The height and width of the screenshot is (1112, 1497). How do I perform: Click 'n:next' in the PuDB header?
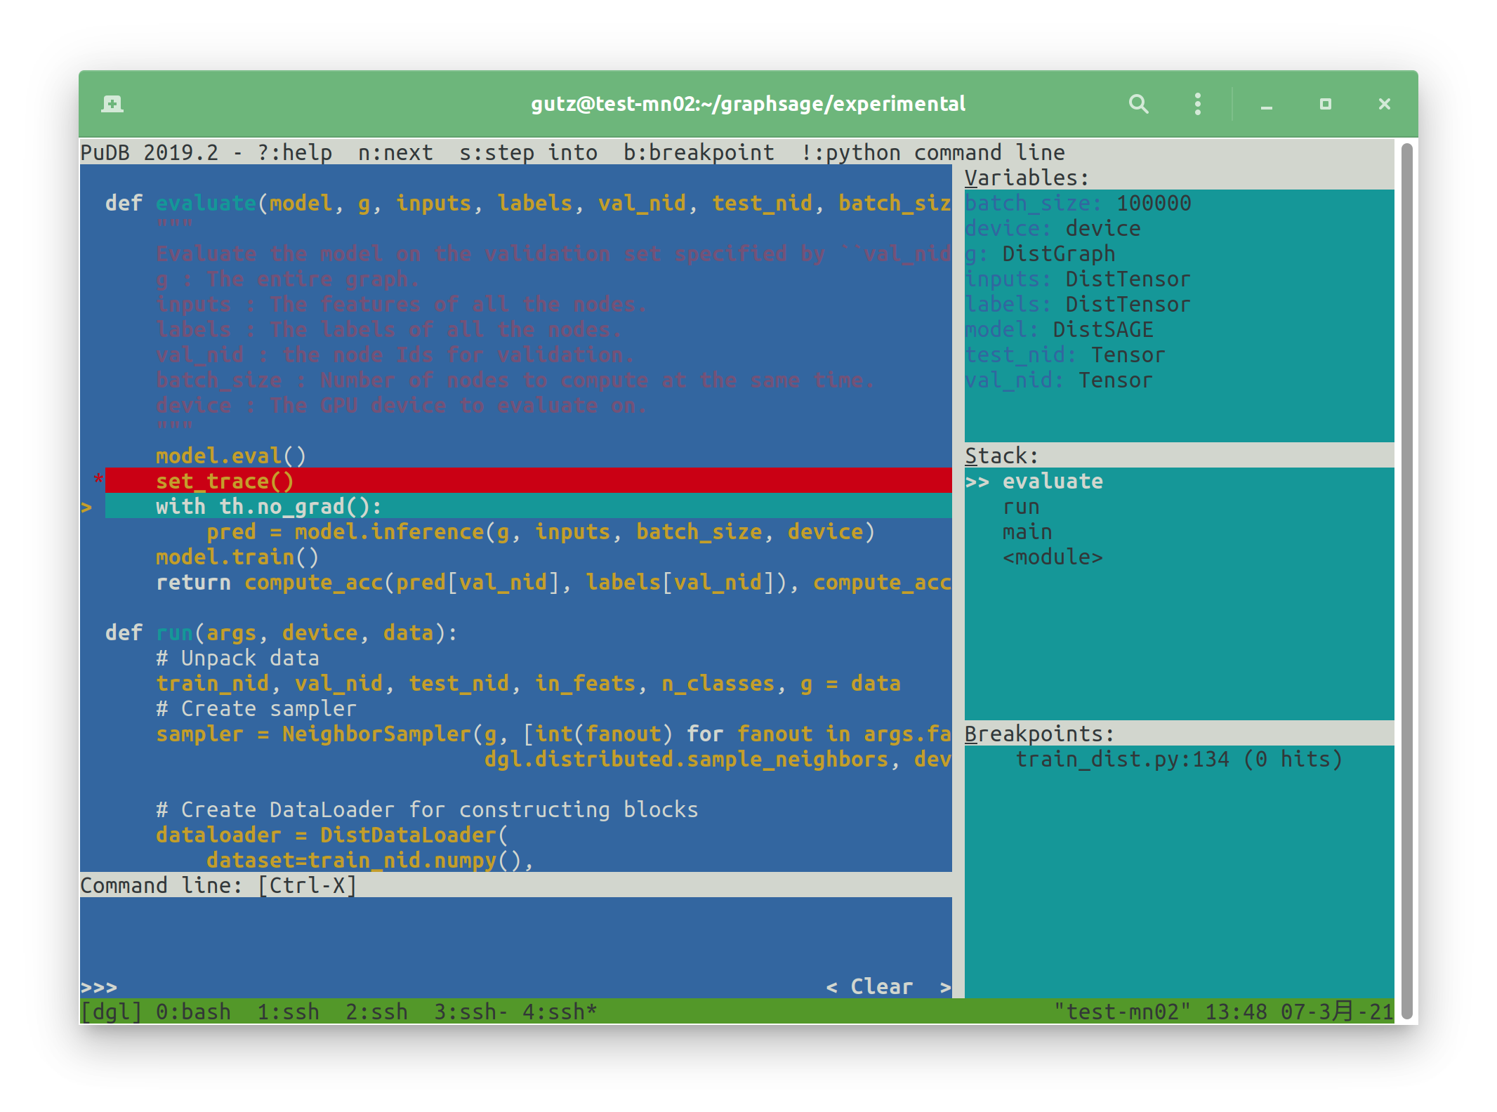coord(395,152)
